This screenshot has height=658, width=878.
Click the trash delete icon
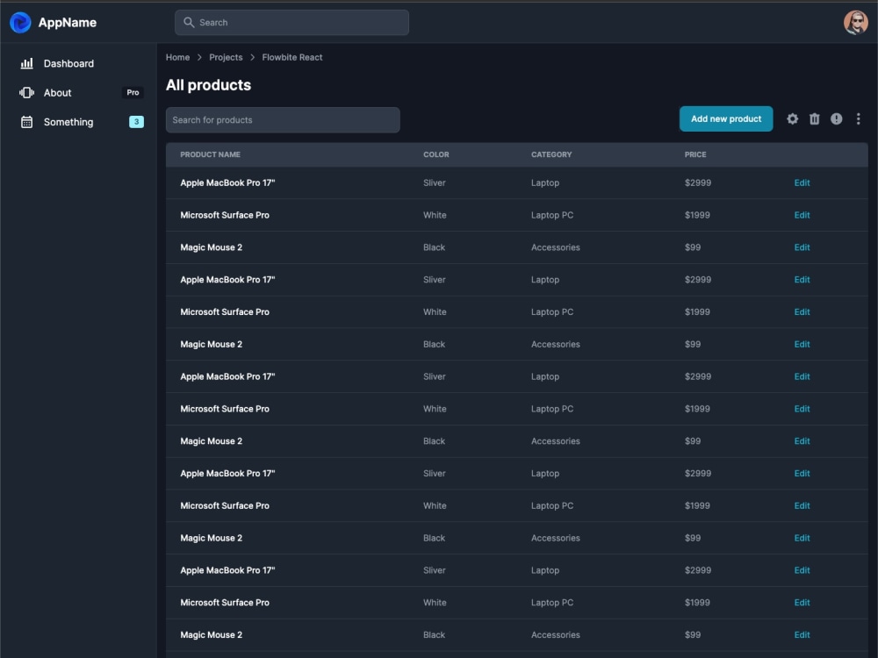coord(814,118)
